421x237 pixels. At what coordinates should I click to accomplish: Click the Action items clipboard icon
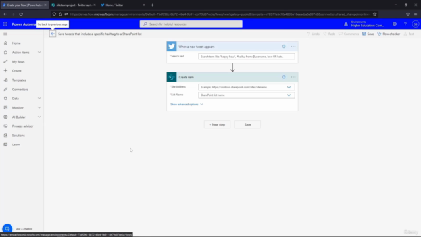point(5,53)
